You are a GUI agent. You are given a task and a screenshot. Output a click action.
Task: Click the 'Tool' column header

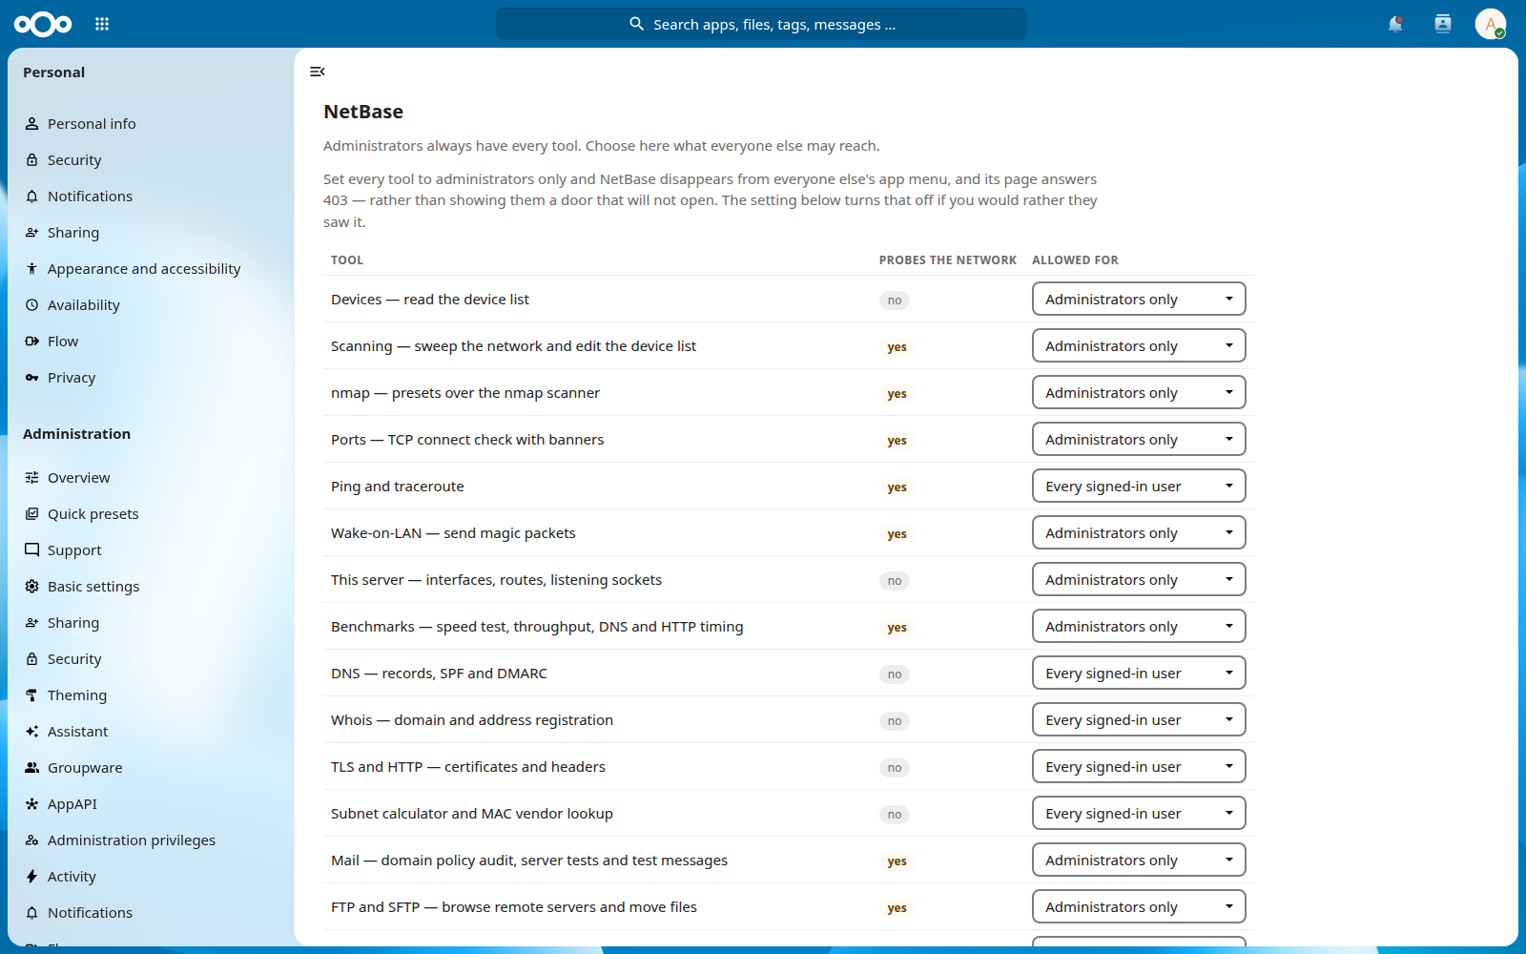347,260
